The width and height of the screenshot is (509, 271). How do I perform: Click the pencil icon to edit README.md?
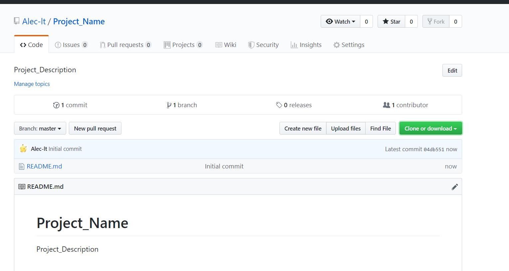455,187
